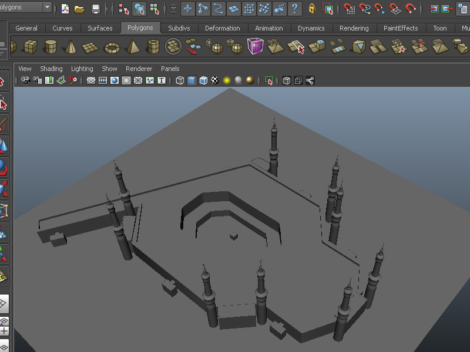470x352 pixels.
Task: Click the camera bookmarks icon
Action: tap(49, 80)
